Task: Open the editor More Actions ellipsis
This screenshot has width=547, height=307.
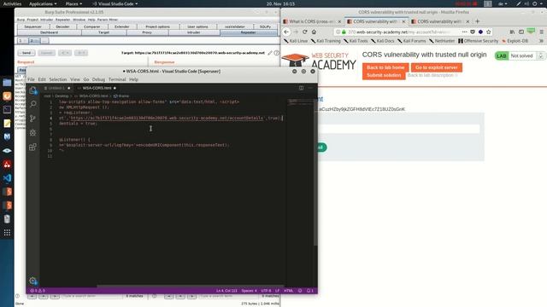Action: pyautogui.click(x=310, y=88)
